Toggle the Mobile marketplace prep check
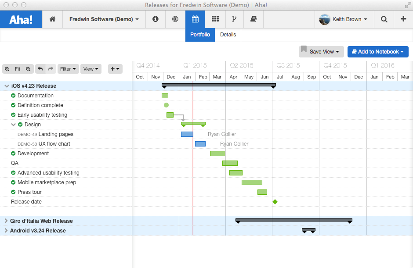 [x=13, y=182]
